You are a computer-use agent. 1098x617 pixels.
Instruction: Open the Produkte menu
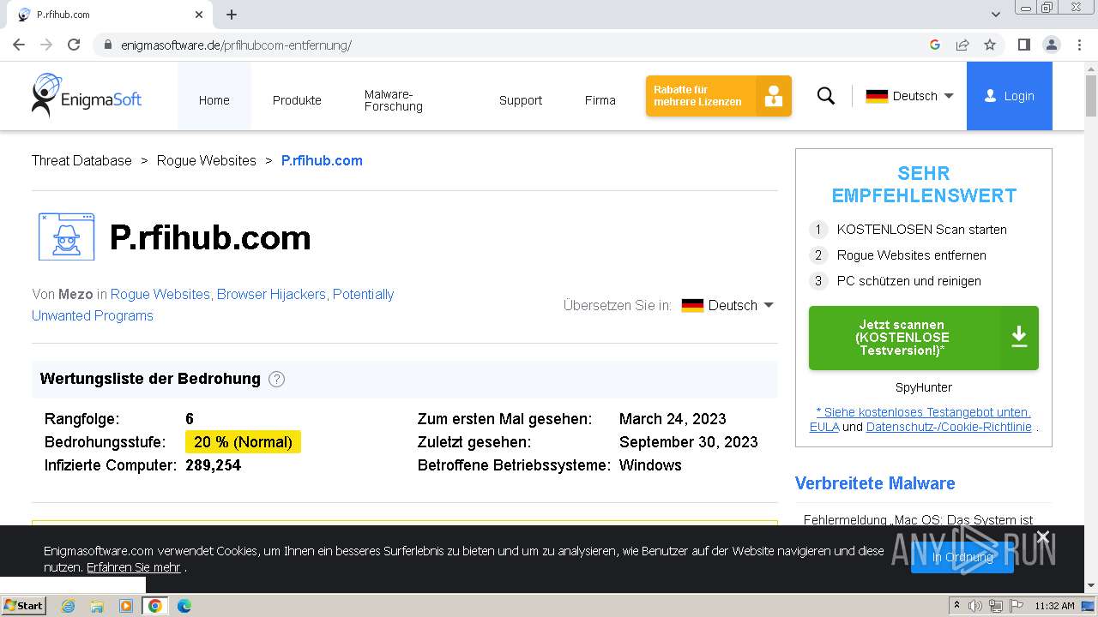[x=297, y=100]
